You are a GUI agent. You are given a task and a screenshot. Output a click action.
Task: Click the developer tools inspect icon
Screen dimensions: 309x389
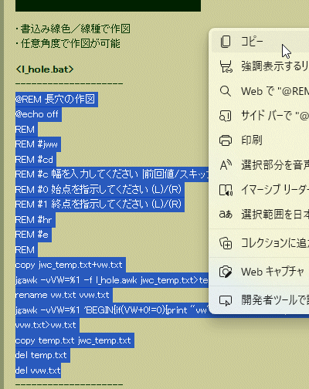226,300
